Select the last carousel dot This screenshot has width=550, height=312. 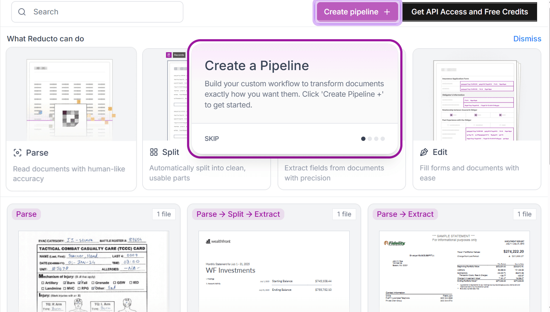[382, 138]
